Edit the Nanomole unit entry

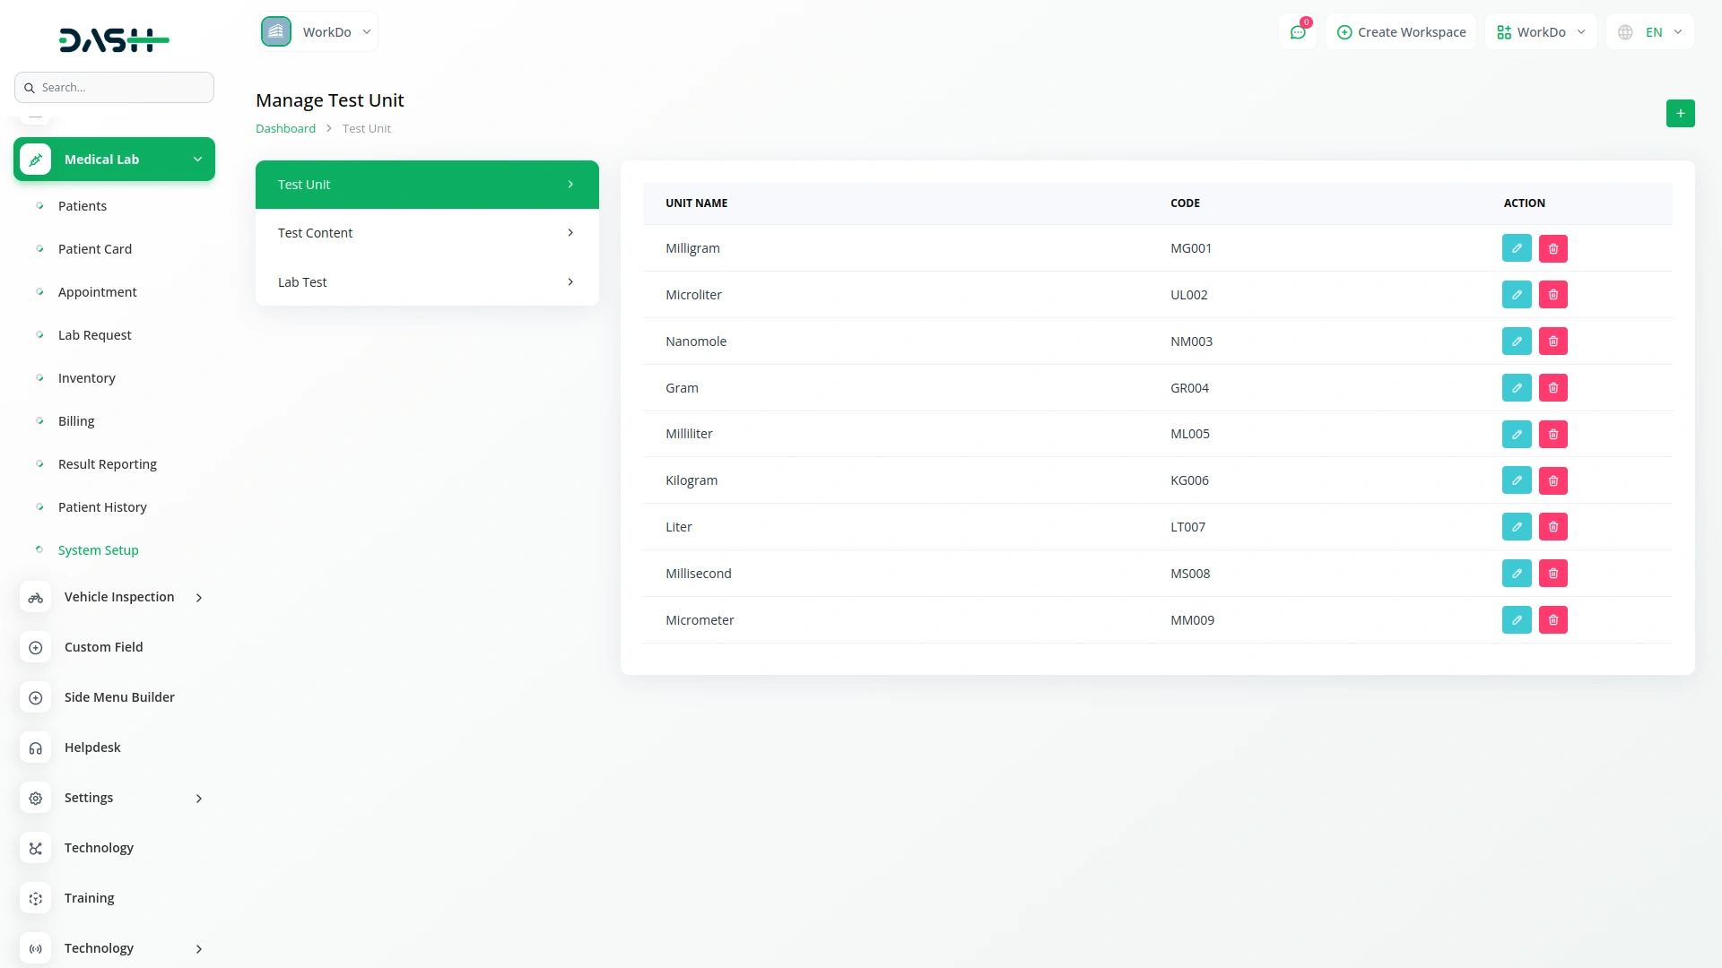click(x=1517, y=341)
